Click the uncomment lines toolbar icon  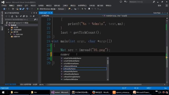[85, 9]
